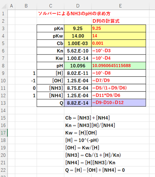This screenshot has width=155, height=177.
Task: Click equation Q = [H]-[OH]+[NH4] = 0
Action: tap(95, 170)
